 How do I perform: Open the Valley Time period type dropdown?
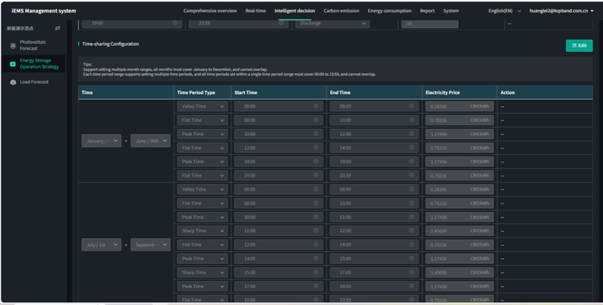click(202, 106)
